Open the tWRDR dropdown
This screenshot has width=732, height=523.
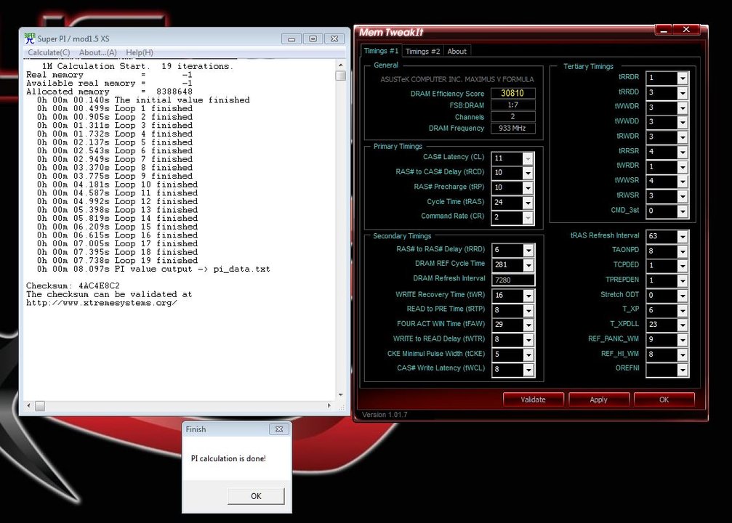[x=683, y=167]
